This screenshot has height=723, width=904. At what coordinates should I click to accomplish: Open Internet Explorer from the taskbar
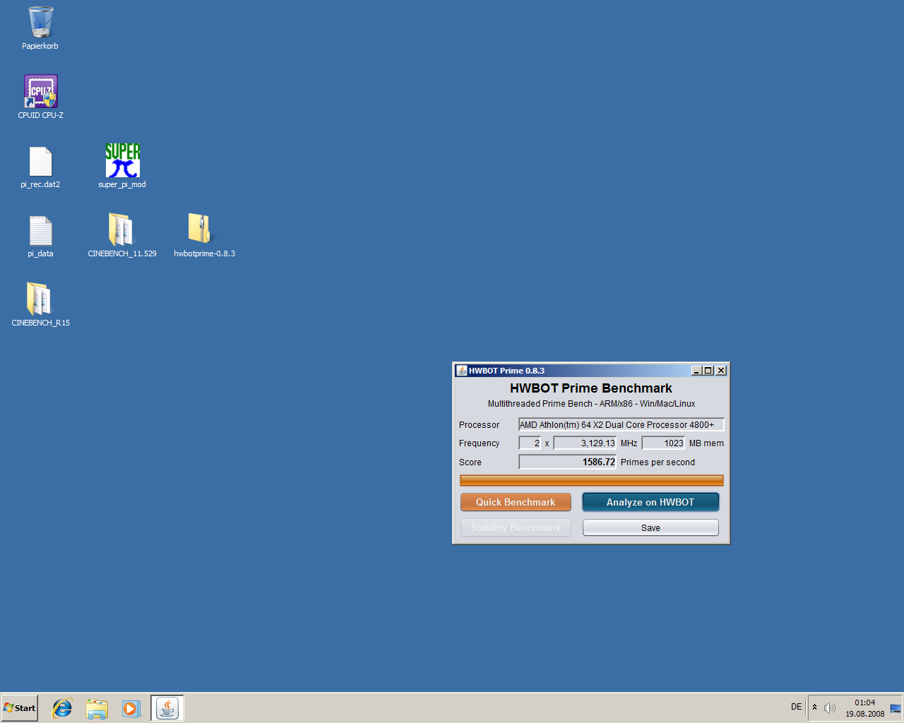[x=62, y=708]
